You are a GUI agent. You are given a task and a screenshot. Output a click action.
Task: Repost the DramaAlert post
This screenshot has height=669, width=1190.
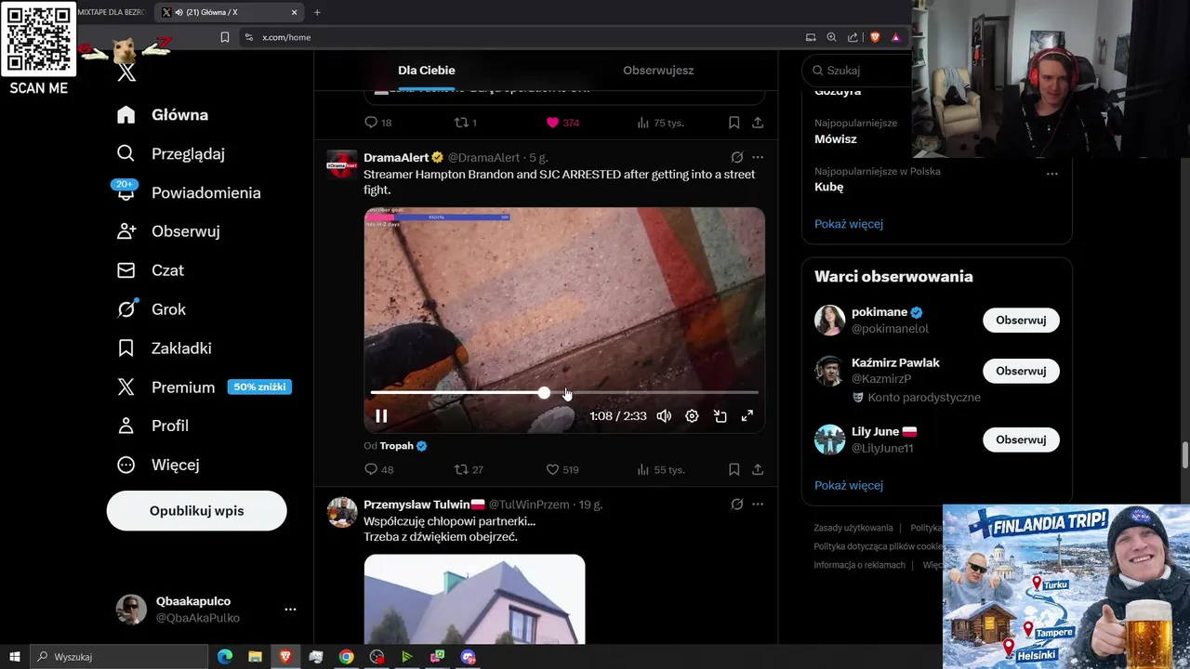pyautogui.click(x=469, y=470)
